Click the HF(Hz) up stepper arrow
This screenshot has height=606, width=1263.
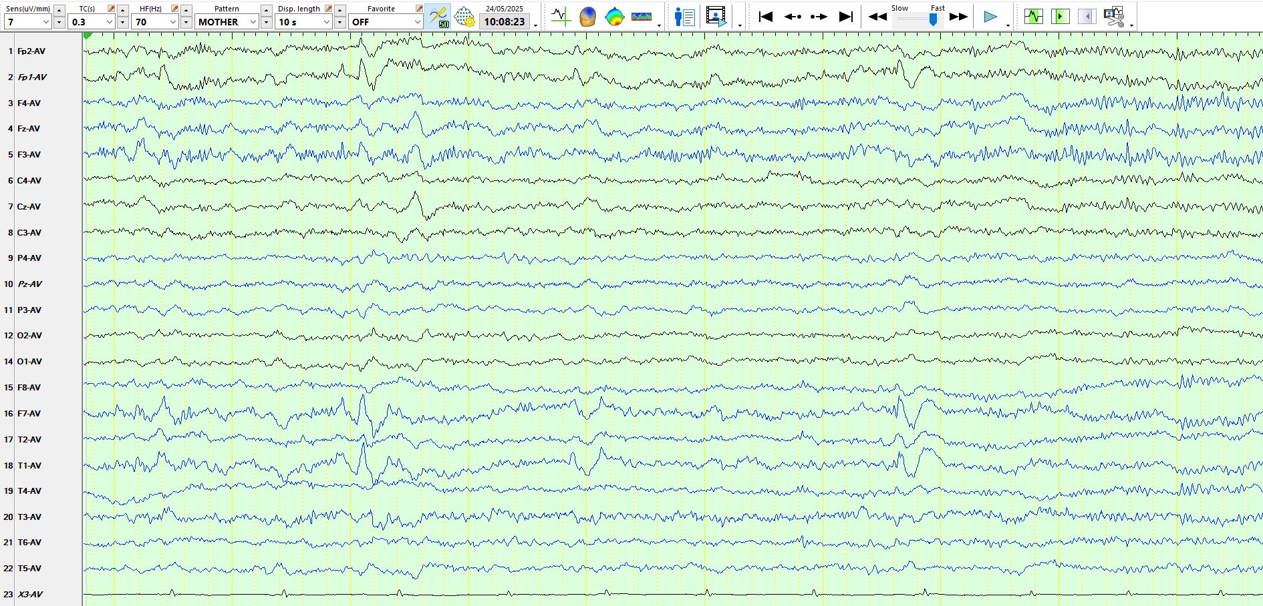pos(186,10)
